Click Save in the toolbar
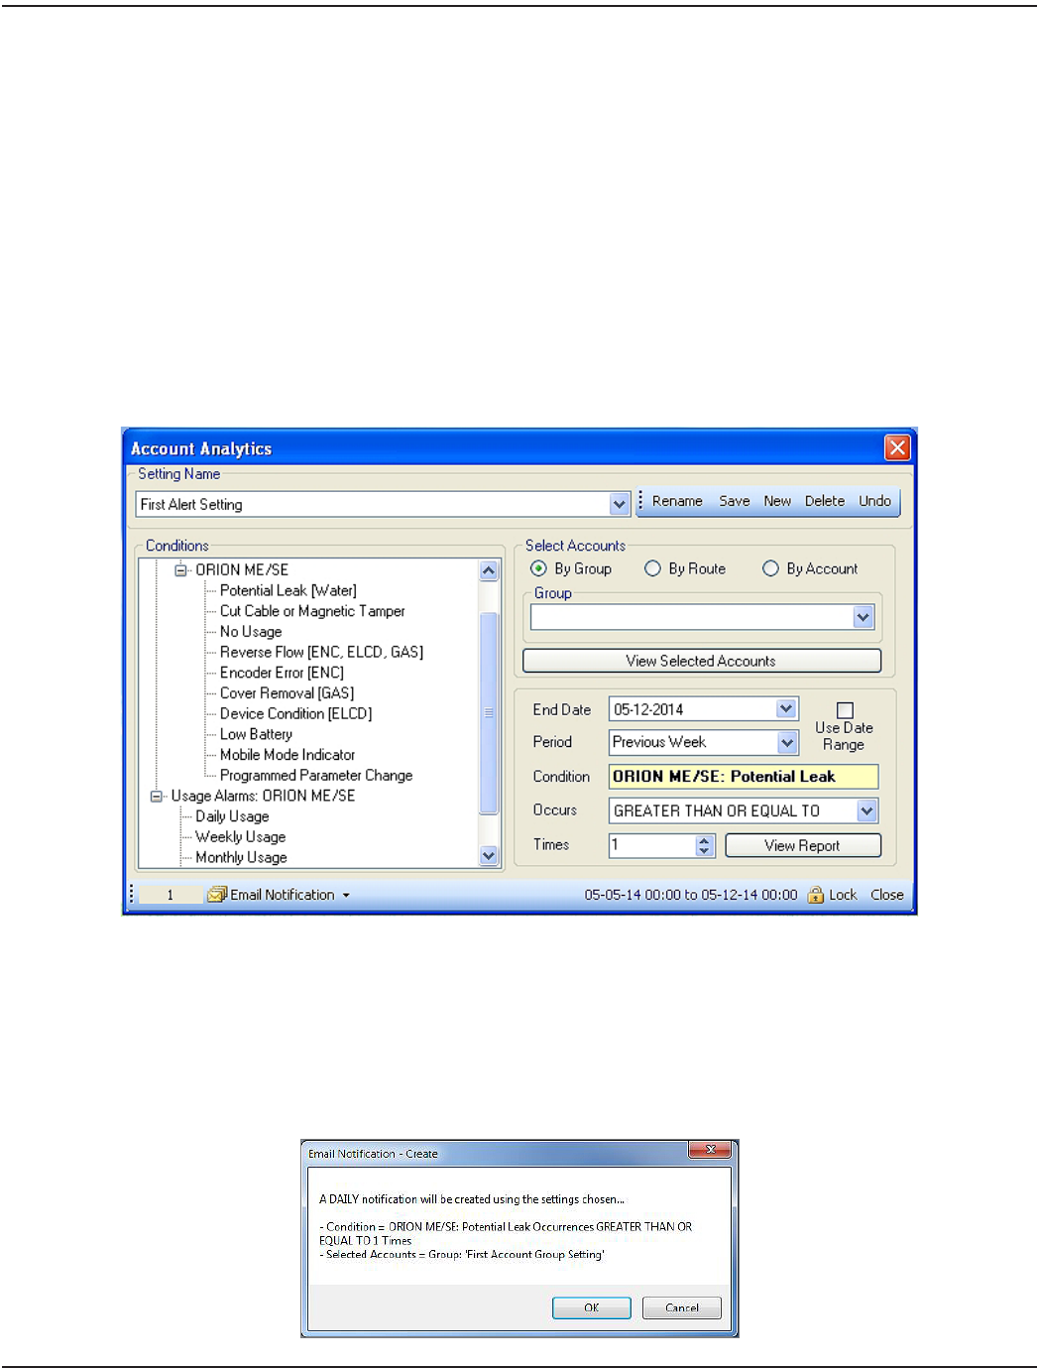 (x=735, y=501)
